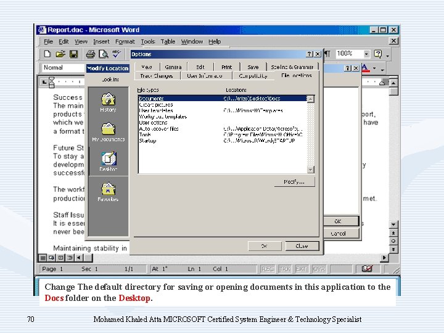Click Close in the Options dialog
This screenshot has height=333, width=444.
pos(302,246)
